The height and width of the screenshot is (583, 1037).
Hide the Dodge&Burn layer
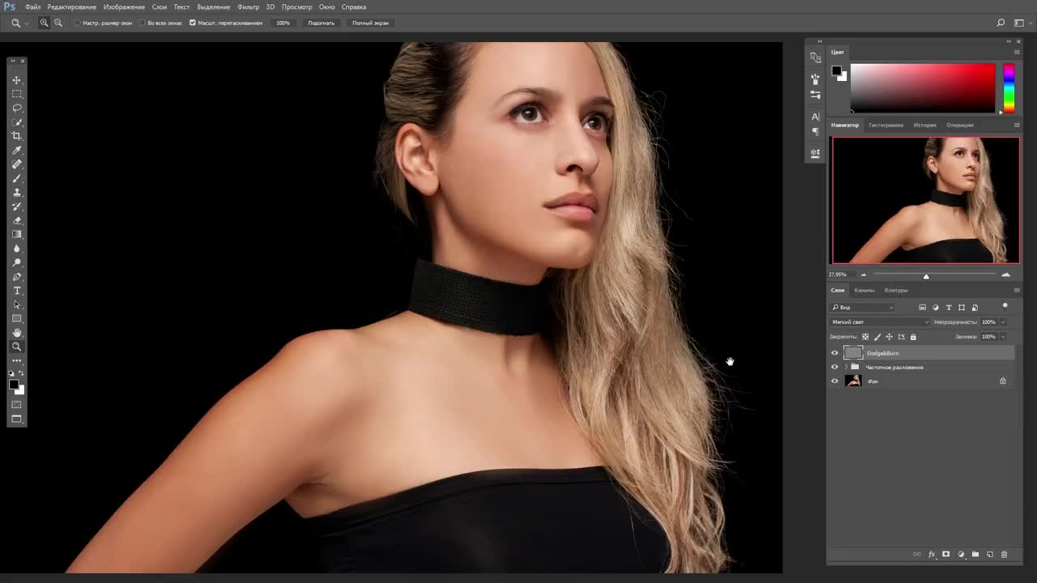pos(834,353)
